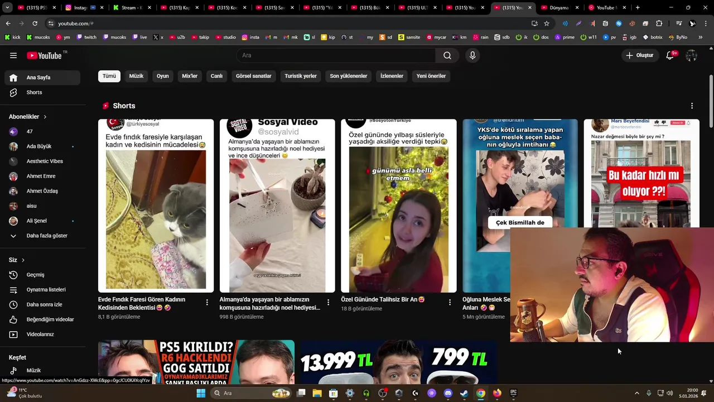
Task: Select the İzlenenler chip
Action: point(392,76)
